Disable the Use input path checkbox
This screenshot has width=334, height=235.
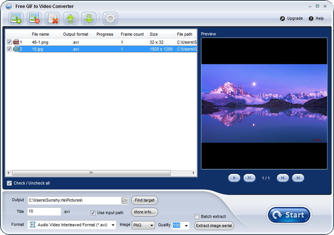pyautogui.click(x=93, y=213)
